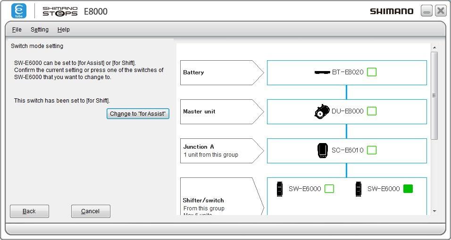Click "1 unit from this group" text
The image size is (451, 240).
pyautogui.click(x=211, y=155)
